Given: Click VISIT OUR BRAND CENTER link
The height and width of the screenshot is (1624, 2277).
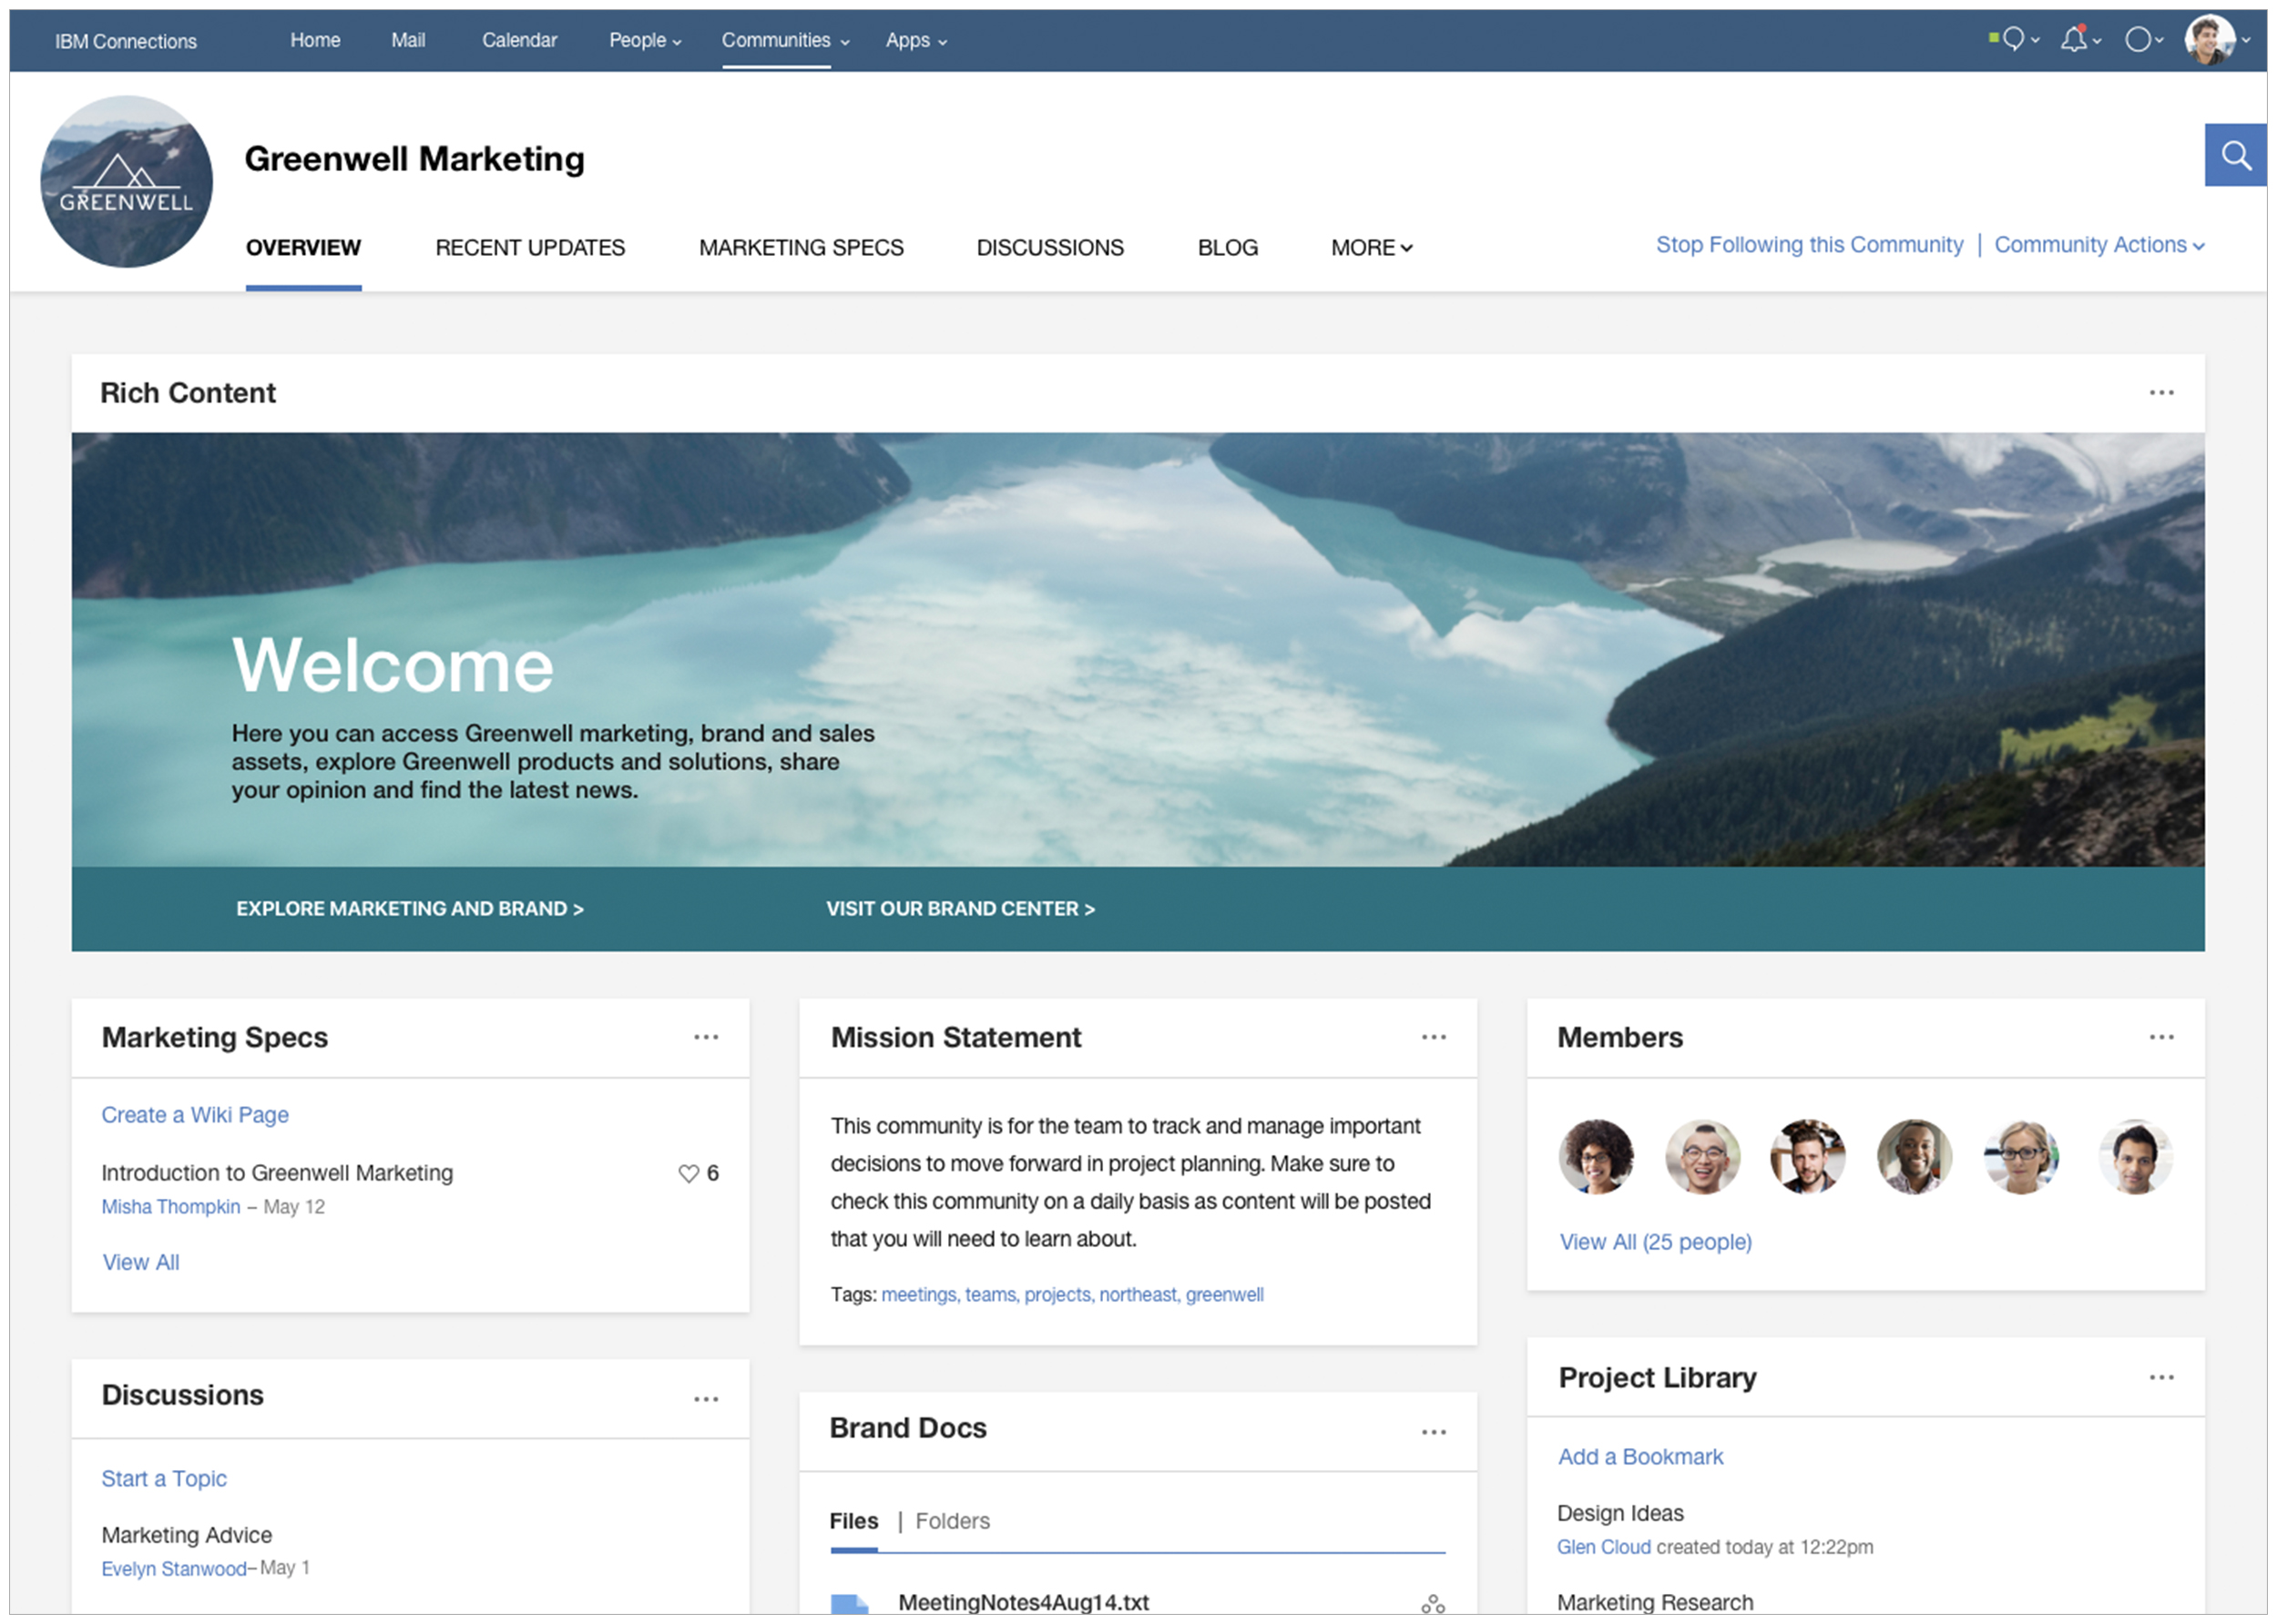Looking at the screenshot, I should pos(960,908).
